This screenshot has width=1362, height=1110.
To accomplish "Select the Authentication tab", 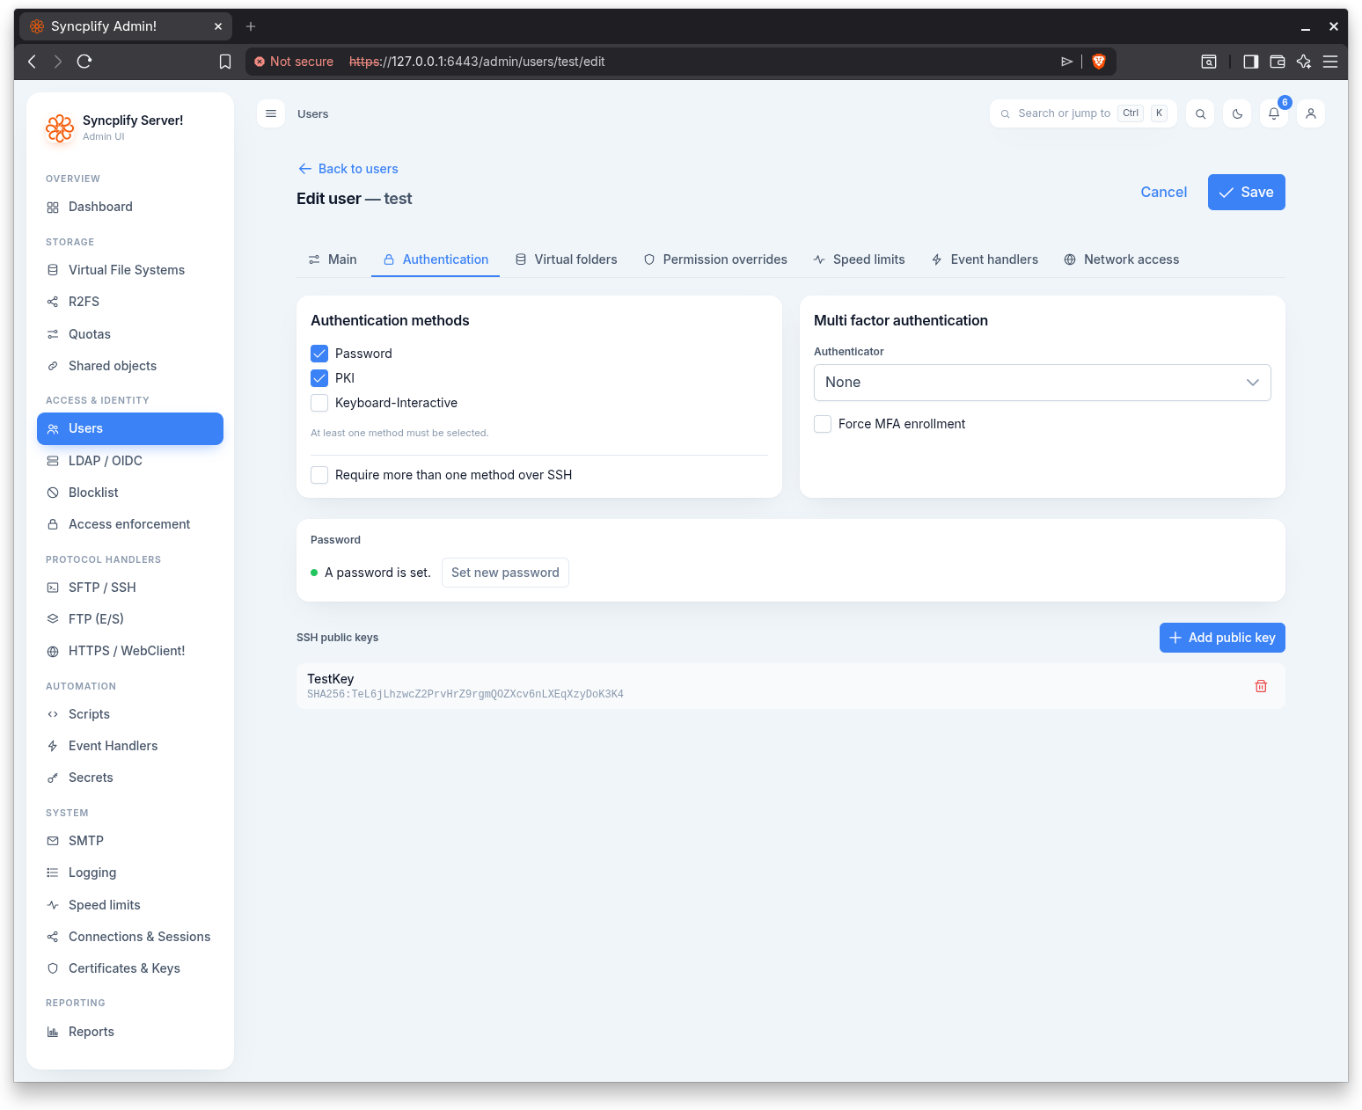I will [x=436, y=259].
